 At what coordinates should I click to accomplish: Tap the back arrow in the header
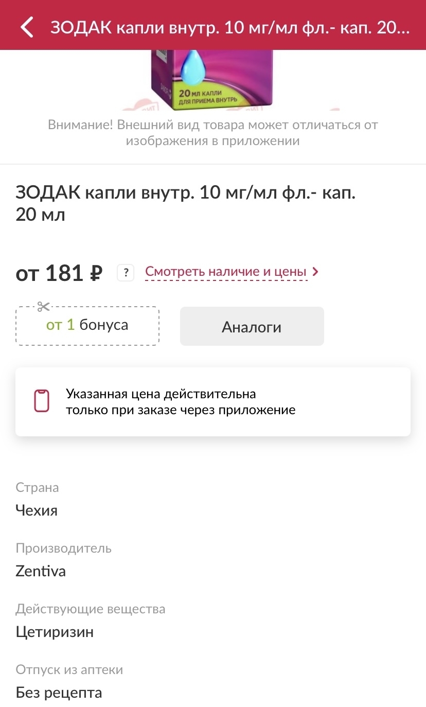(27, 27)
